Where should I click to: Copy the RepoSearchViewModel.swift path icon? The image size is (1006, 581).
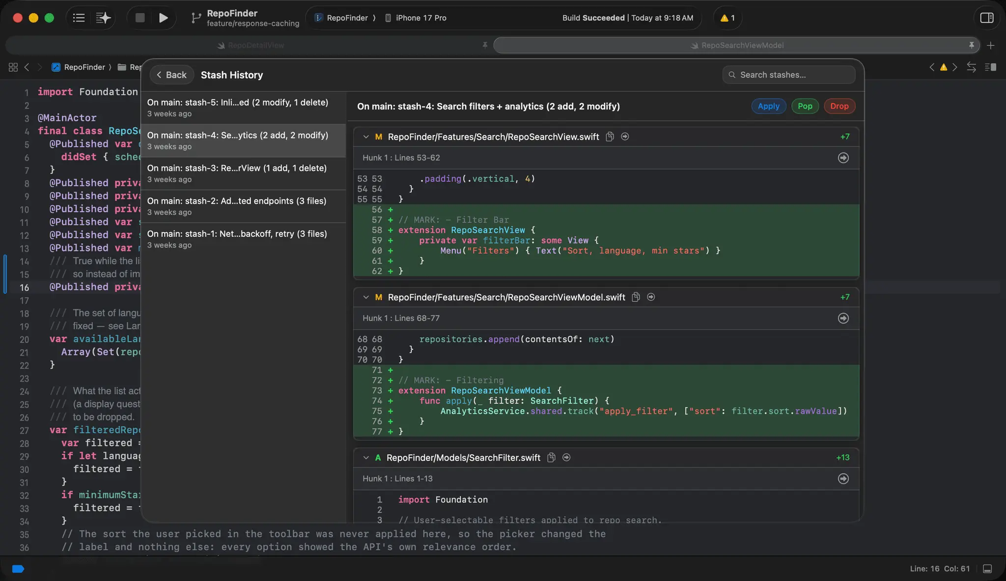click(636, 297)
